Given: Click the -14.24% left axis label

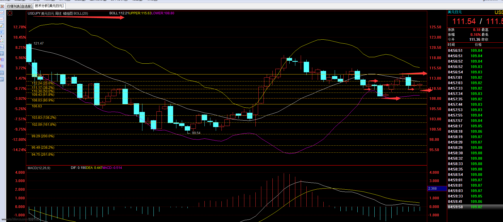Looking at the screenshot, I should coord(19,150).
